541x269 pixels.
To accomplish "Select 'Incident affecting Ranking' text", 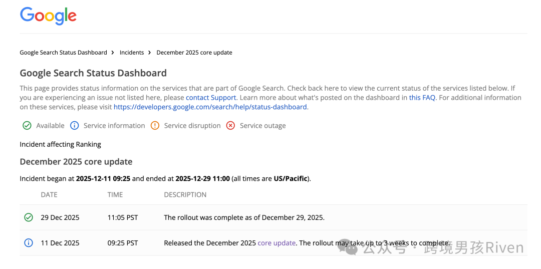I will 61,144.
